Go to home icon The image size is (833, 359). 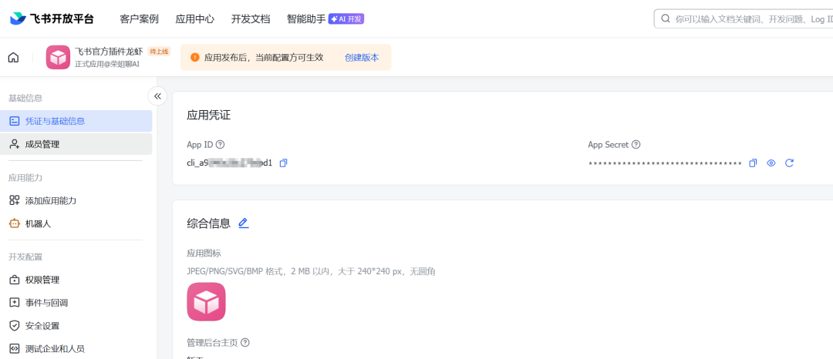point(13,57)
